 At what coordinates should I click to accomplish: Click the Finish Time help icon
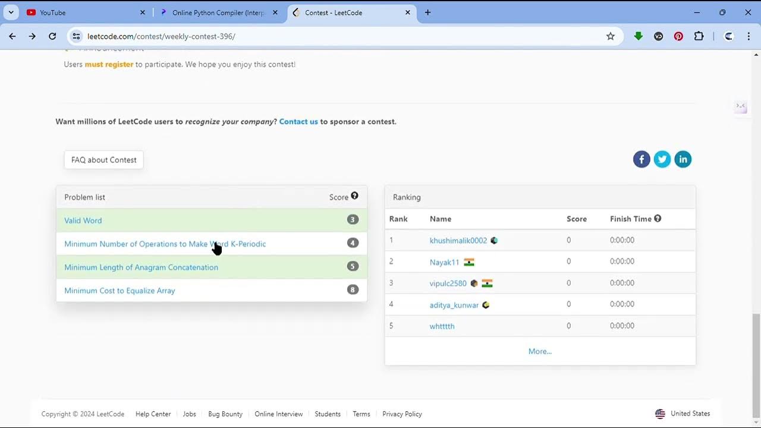tap(658, 218)
